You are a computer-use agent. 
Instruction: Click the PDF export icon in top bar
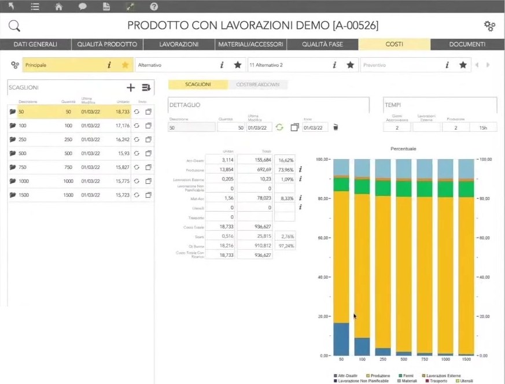tap(106, 6)
